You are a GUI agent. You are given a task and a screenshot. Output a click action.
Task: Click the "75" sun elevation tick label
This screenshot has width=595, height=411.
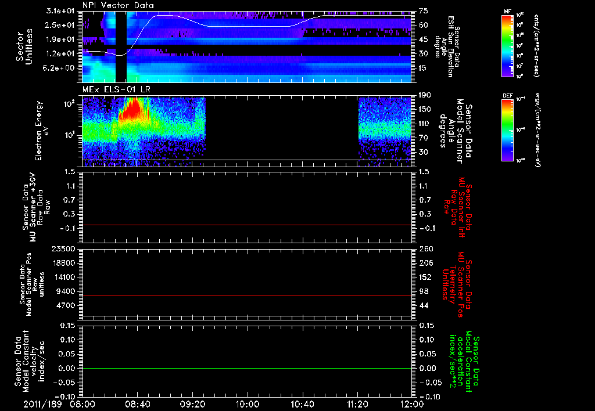[x=423, y=11]
